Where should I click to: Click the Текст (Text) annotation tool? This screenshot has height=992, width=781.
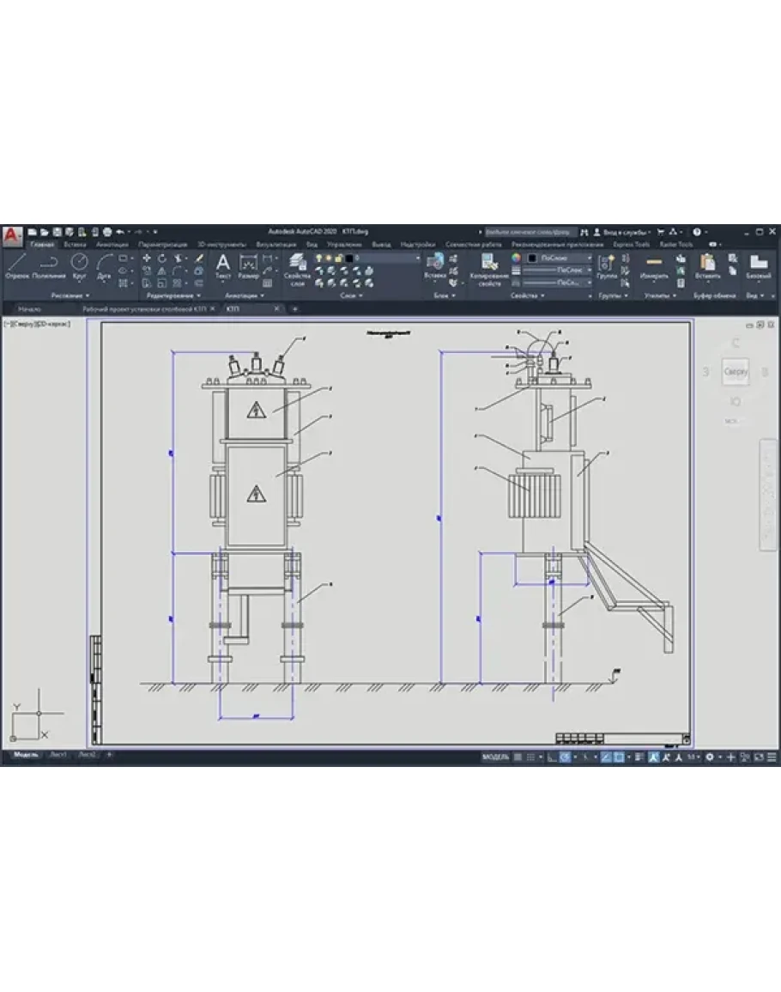click(222, 265)
